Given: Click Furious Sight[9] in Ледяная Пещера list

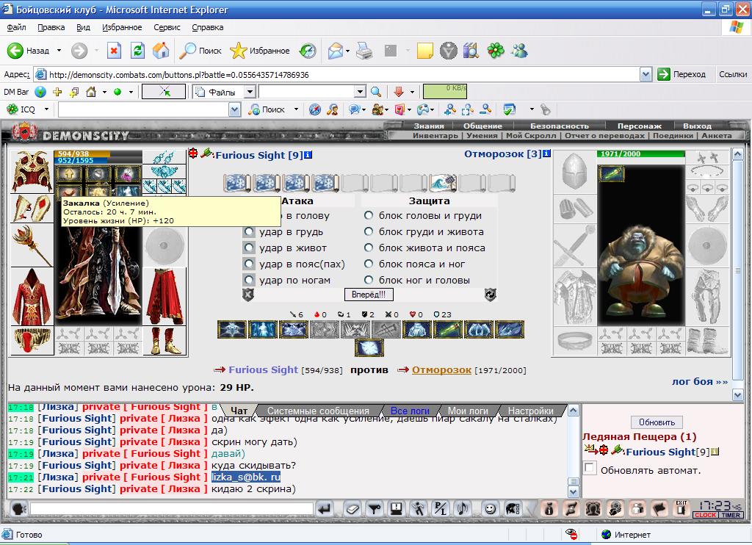Looking at the screenshot, I should pyautogui.click(x=667, y=452).
